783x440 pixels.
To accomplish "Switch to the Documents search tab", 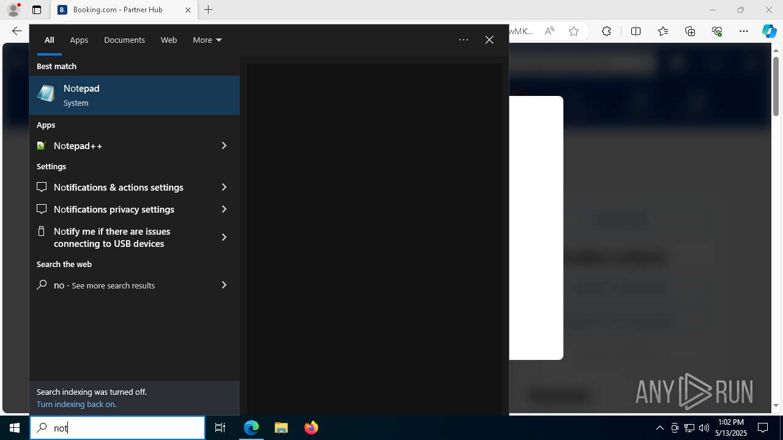I will tap(124, 40).
